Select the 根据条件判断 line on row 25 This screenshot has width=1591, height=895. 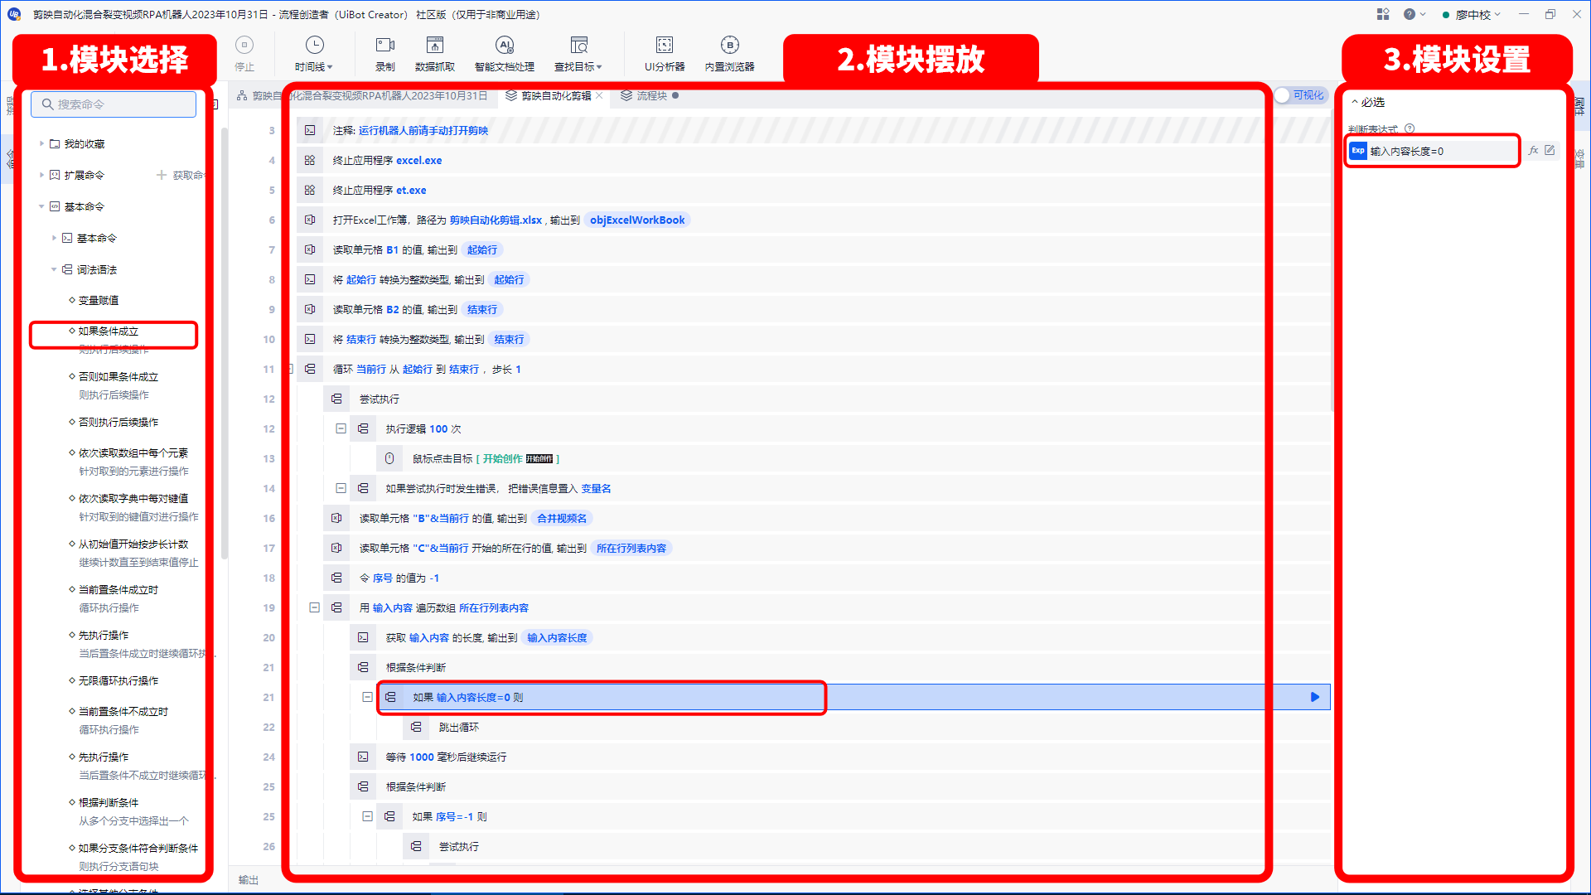click(840, 786)
